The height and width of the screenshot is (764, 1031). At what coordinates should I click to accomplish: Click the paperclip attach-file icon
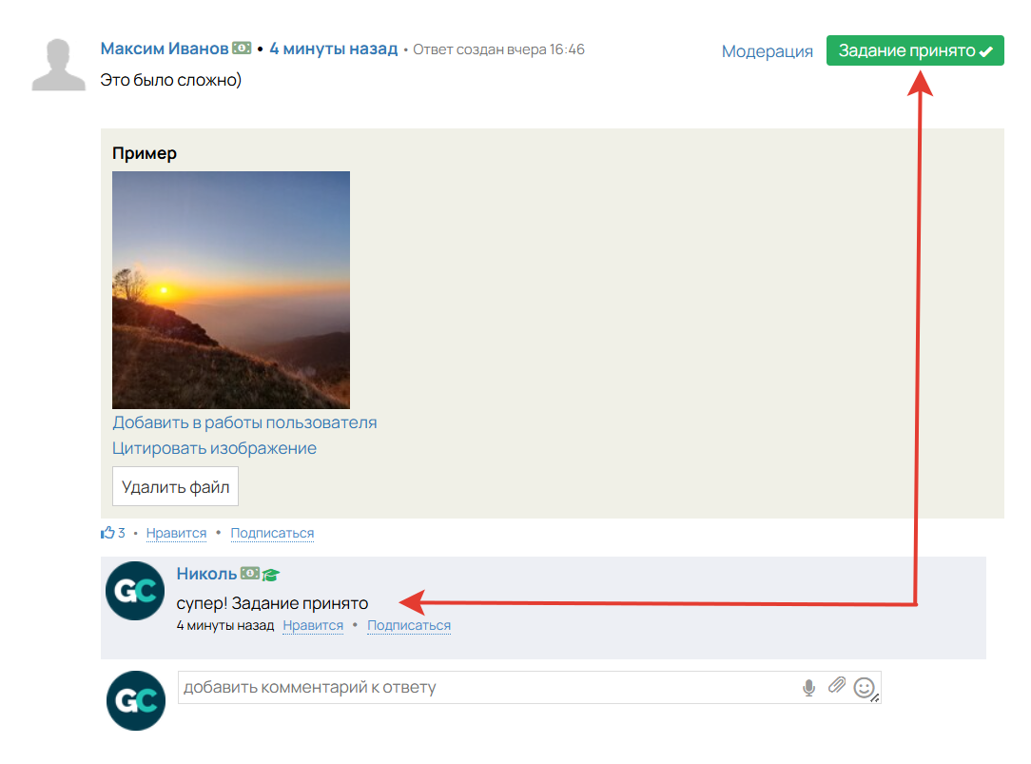tap(836, 686)
